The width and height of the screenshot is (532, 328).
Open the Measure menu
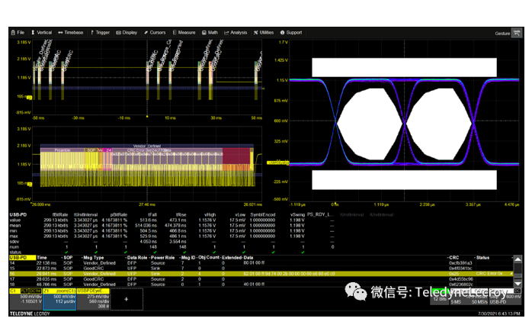coord(184,33)
